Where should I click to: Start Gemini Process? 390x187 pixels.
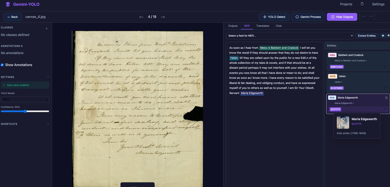(308, 17)
